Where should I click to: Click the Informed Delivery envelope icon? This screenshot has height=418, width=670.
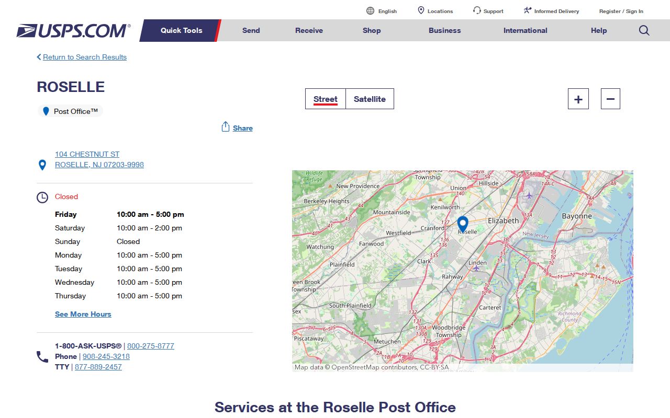pyautogui.click(x=528, y=10)
